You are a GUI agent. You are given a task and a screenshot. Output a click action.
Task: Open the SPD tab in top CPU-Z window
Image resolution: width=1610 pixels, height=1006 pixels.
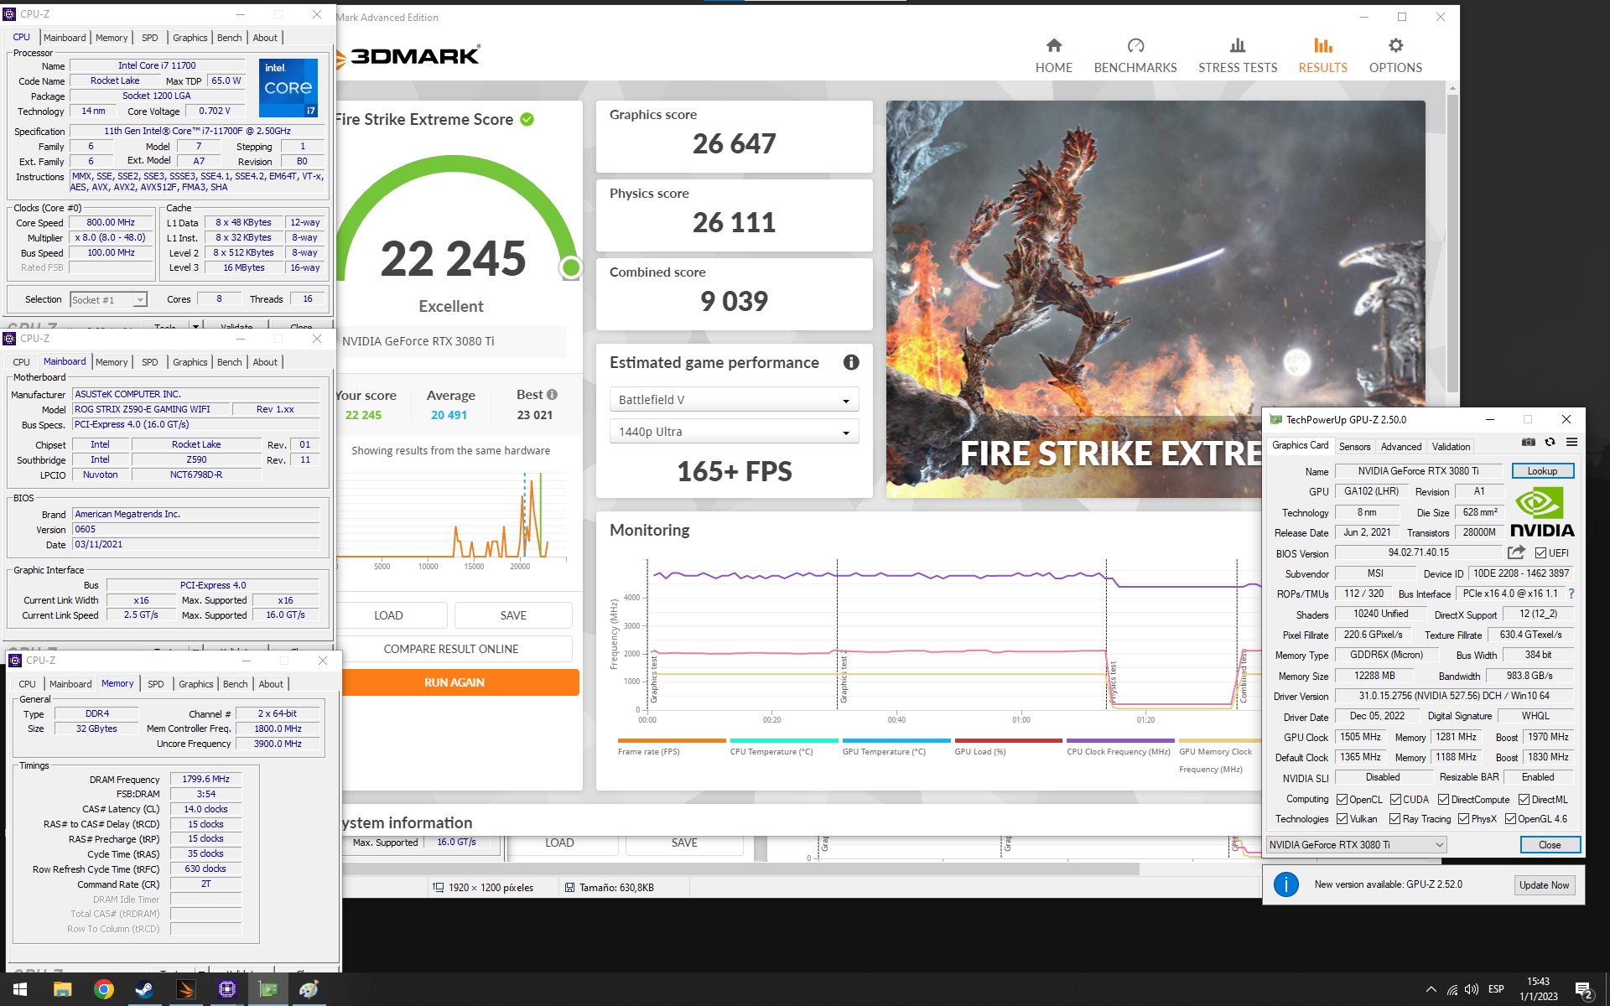point(149,38)
